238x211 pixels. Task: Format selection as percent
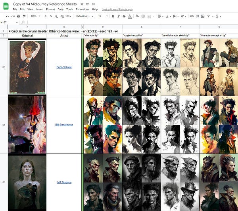pos(51,16)
